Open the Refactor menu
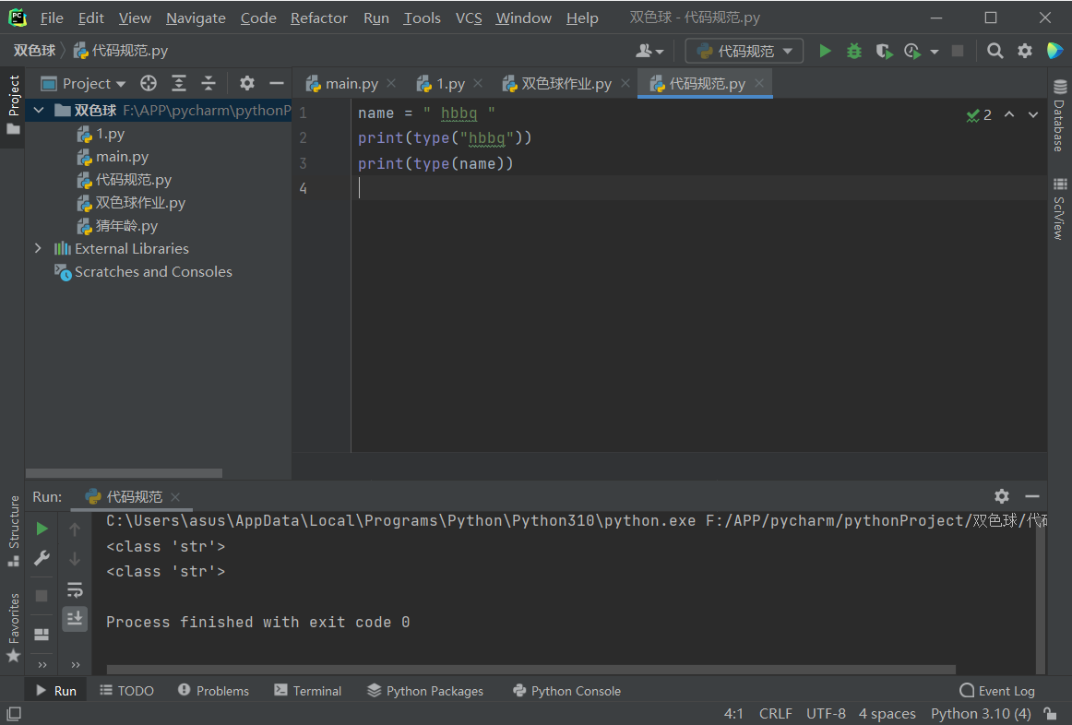The height and width of the screenshot is (725, 1072). 318,18
